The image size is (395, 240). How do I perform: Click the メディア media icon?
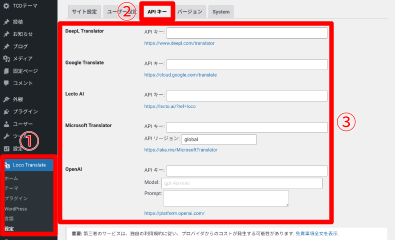(6, 58)
